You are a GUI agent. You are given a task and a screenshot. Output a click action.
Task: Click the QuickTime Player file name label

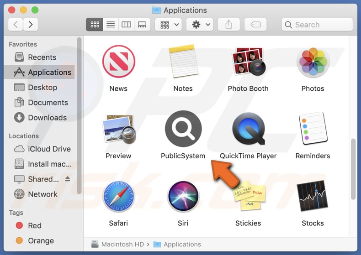248,156
